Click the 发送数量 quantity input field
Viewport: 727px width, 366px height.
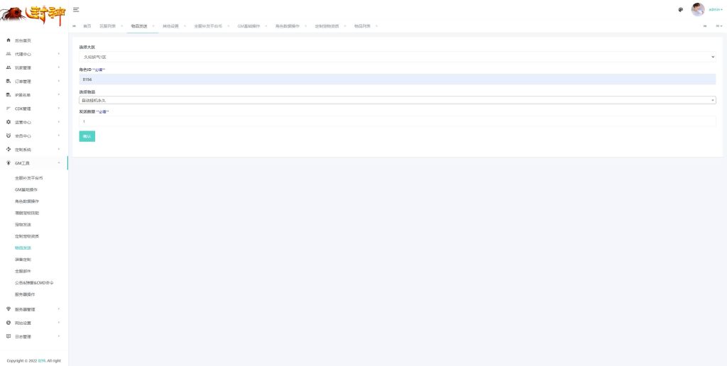tap(397, 121)
